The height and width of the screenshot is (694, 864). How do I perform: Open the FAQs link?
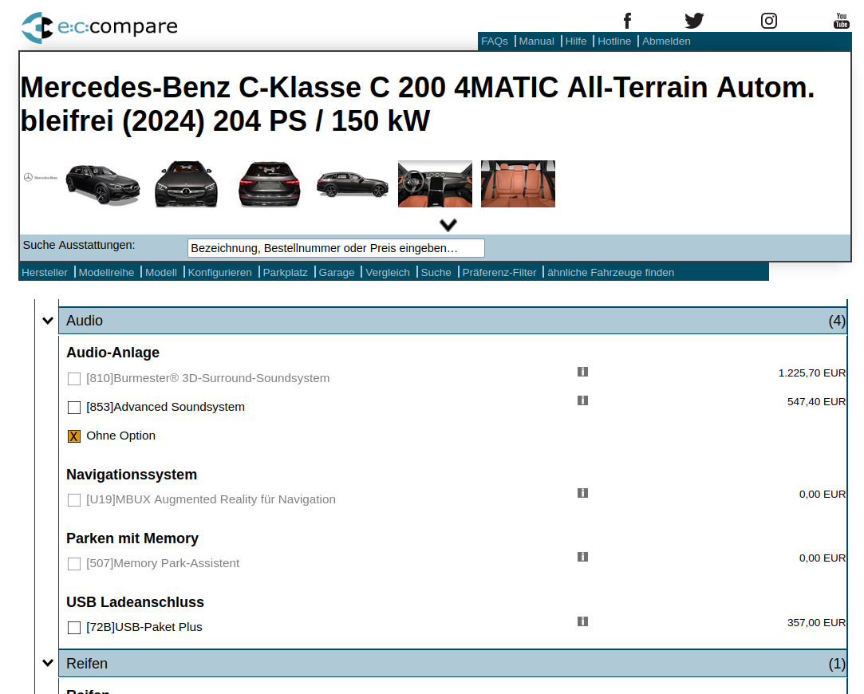tap(495, 41)
